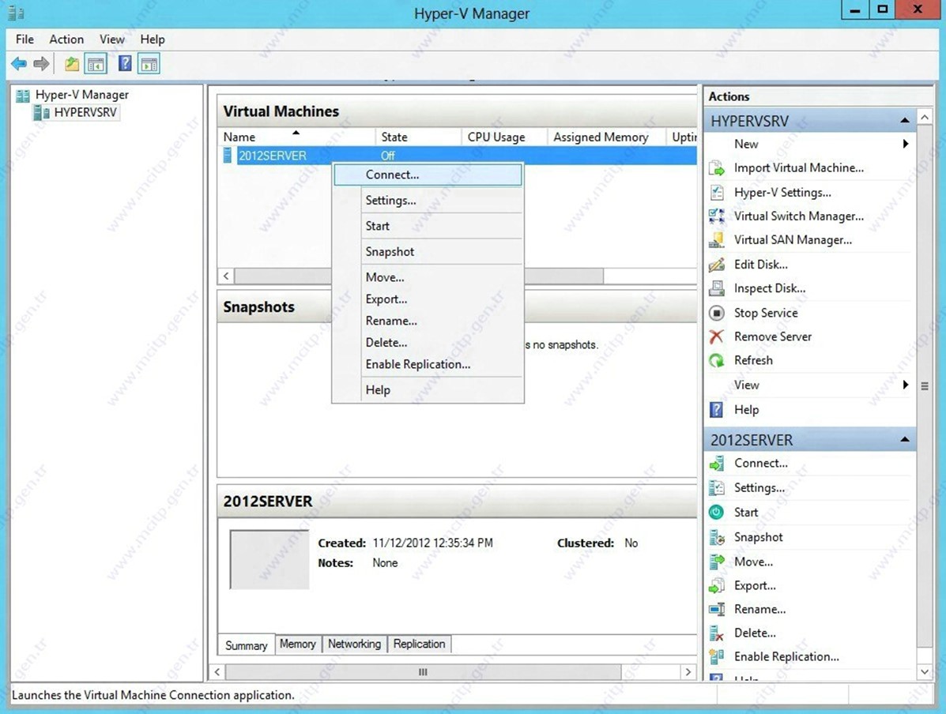Click the Forward arrow toolbar icon

click(x=41, y=63)
